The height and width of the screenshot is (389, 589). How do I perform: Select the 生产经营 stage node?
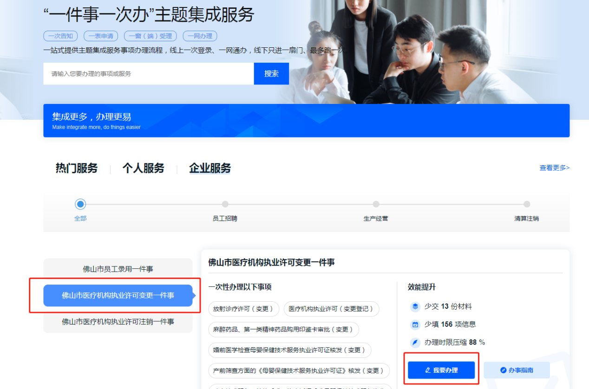pyautogui.click(x=376, y=204)
